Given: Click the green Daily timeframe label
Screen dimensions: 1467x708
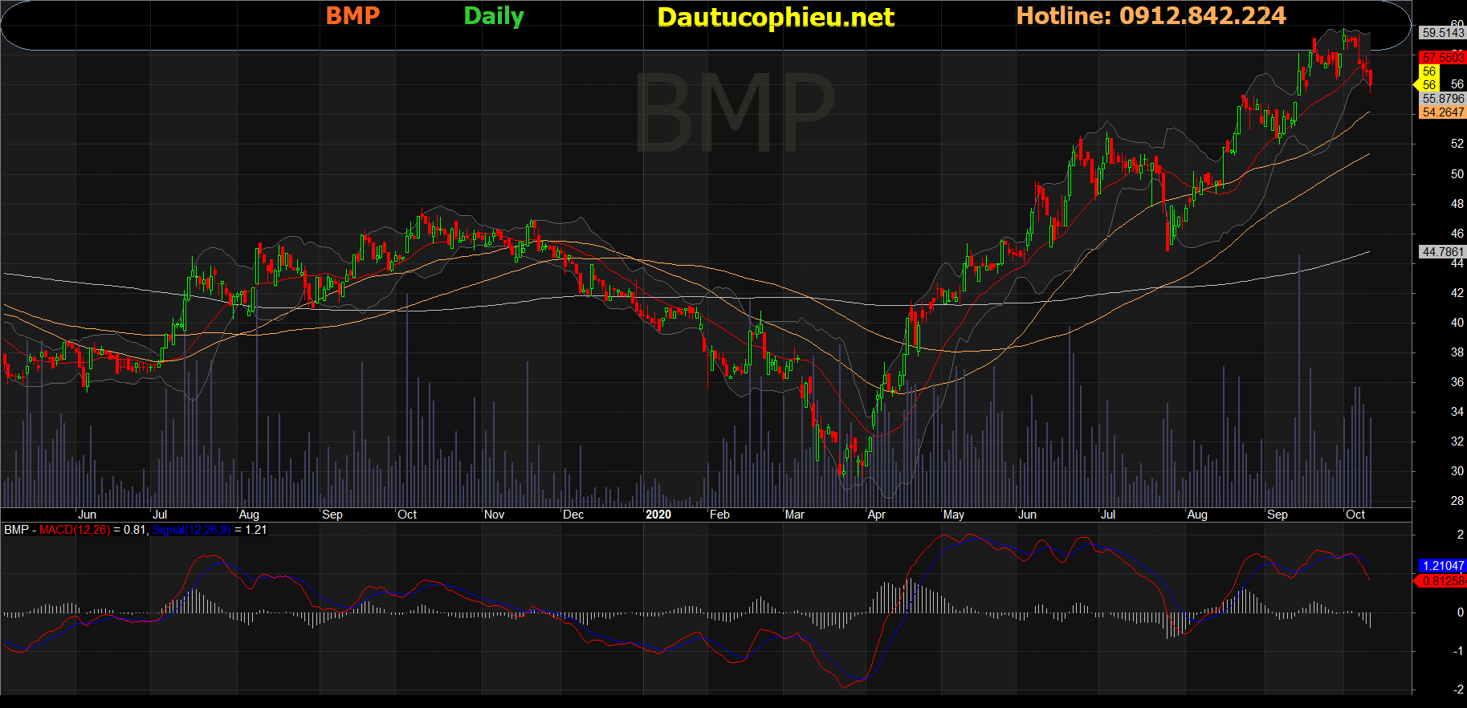Looking at the screenshot, I should [x=494, y=16].
